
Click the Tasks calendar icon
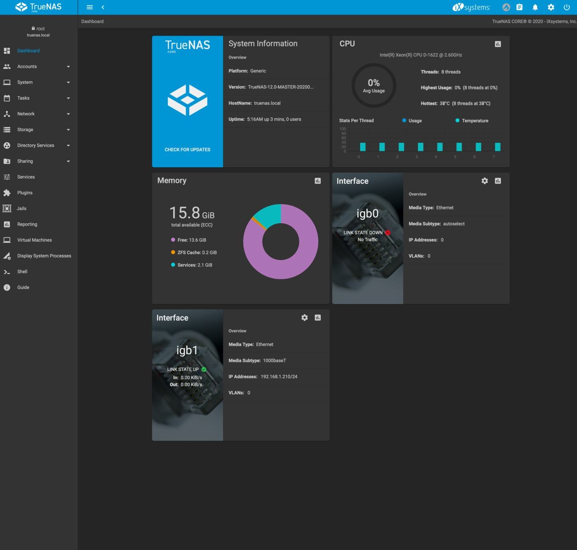click(x=7, y=98)
